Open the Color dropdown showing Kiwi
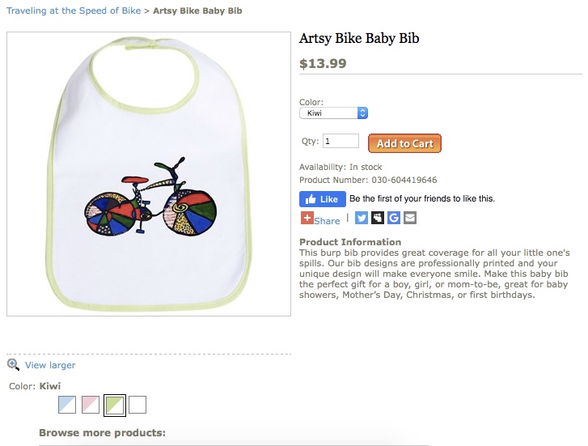 (333, 113)
